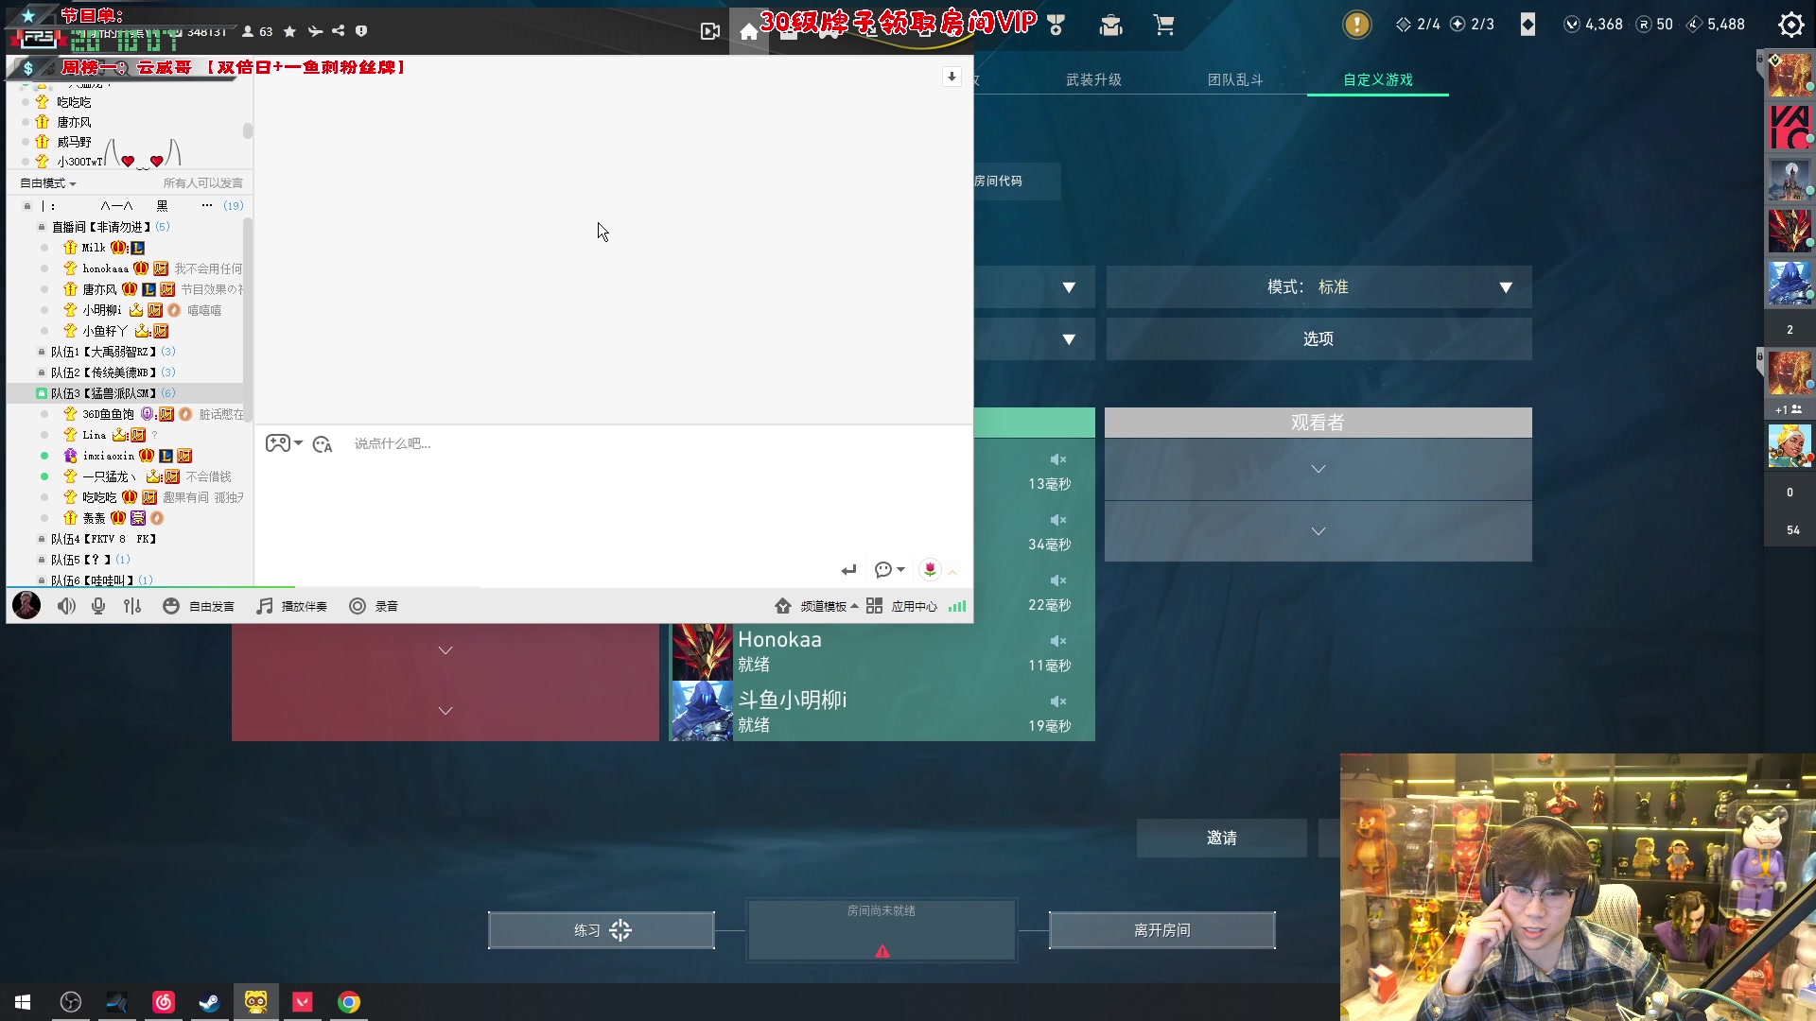This screenshot has height=1021, width=1816.
Task: Open the 模式: 标准 mode dropdown
Action: point(1318,287)
